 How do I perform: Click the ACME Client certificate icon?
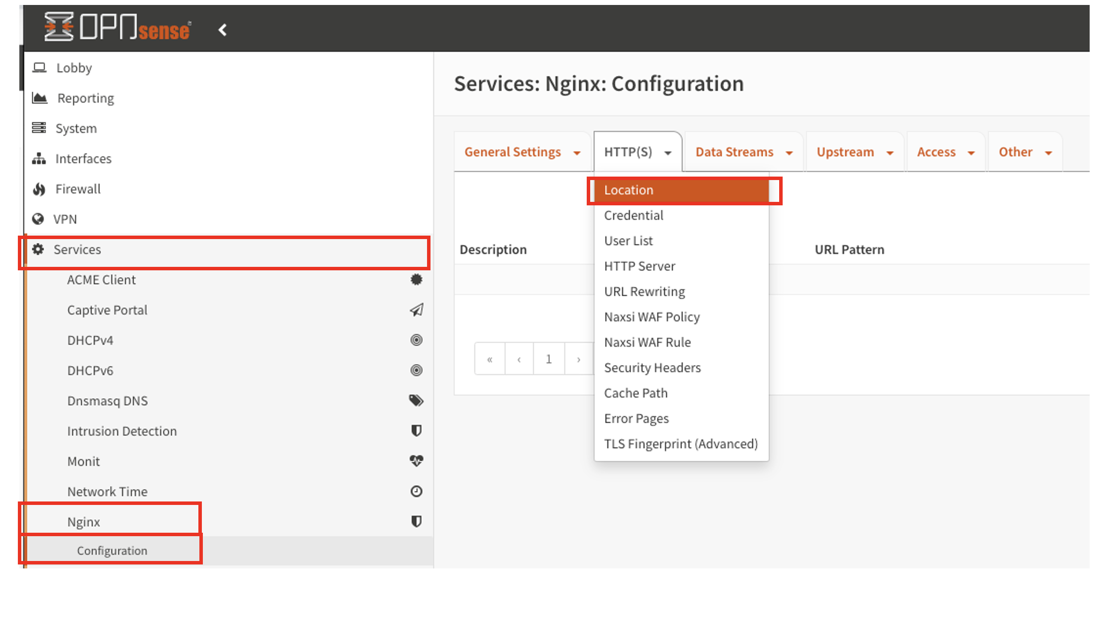pyautogui.click(x=416, y=279)
